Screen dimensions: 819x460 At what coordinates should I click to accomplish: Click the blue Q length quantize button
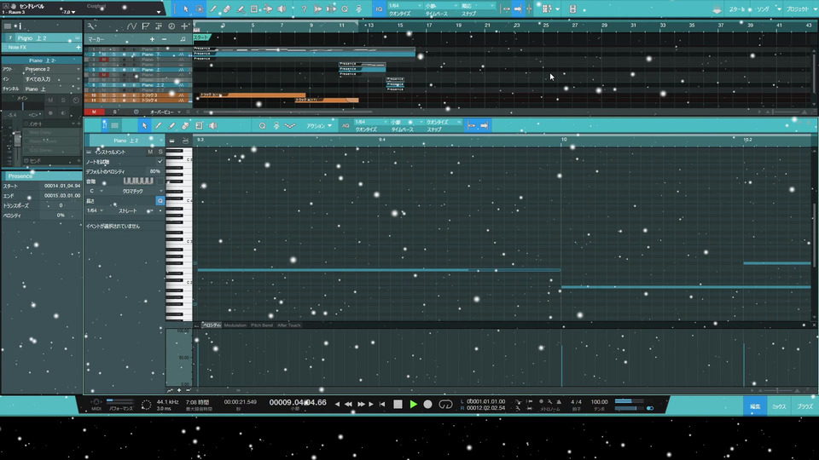tap(160, 201)
